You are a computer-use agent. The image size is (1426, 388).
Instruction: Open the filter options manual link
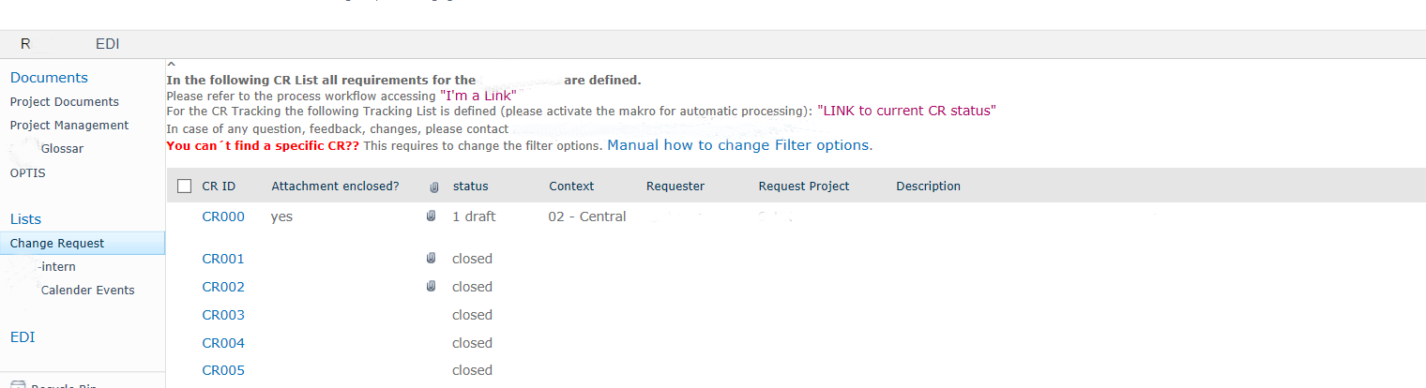click(x=739, y=145)
